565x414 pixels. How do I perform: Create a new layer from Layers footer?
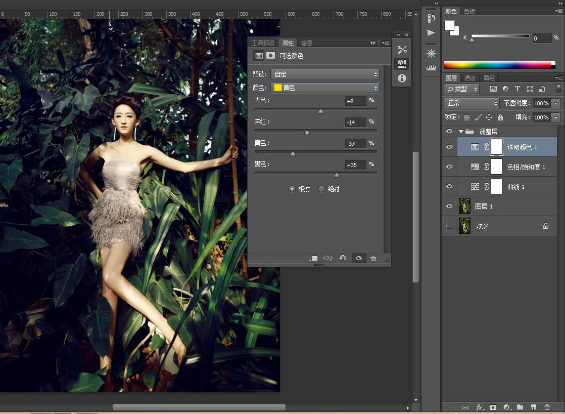(x=533, y=407)
